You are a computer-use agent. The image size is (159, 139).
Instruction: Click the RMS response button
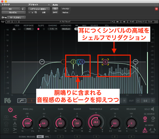[29, 29]
